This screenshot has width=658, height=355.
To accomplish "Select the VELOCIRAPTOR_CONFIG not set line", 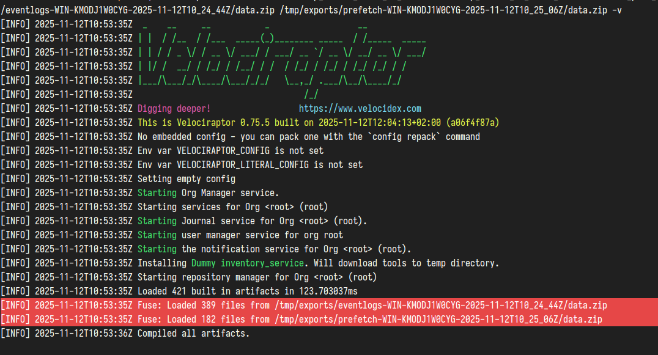I will (x=231, y=150).
